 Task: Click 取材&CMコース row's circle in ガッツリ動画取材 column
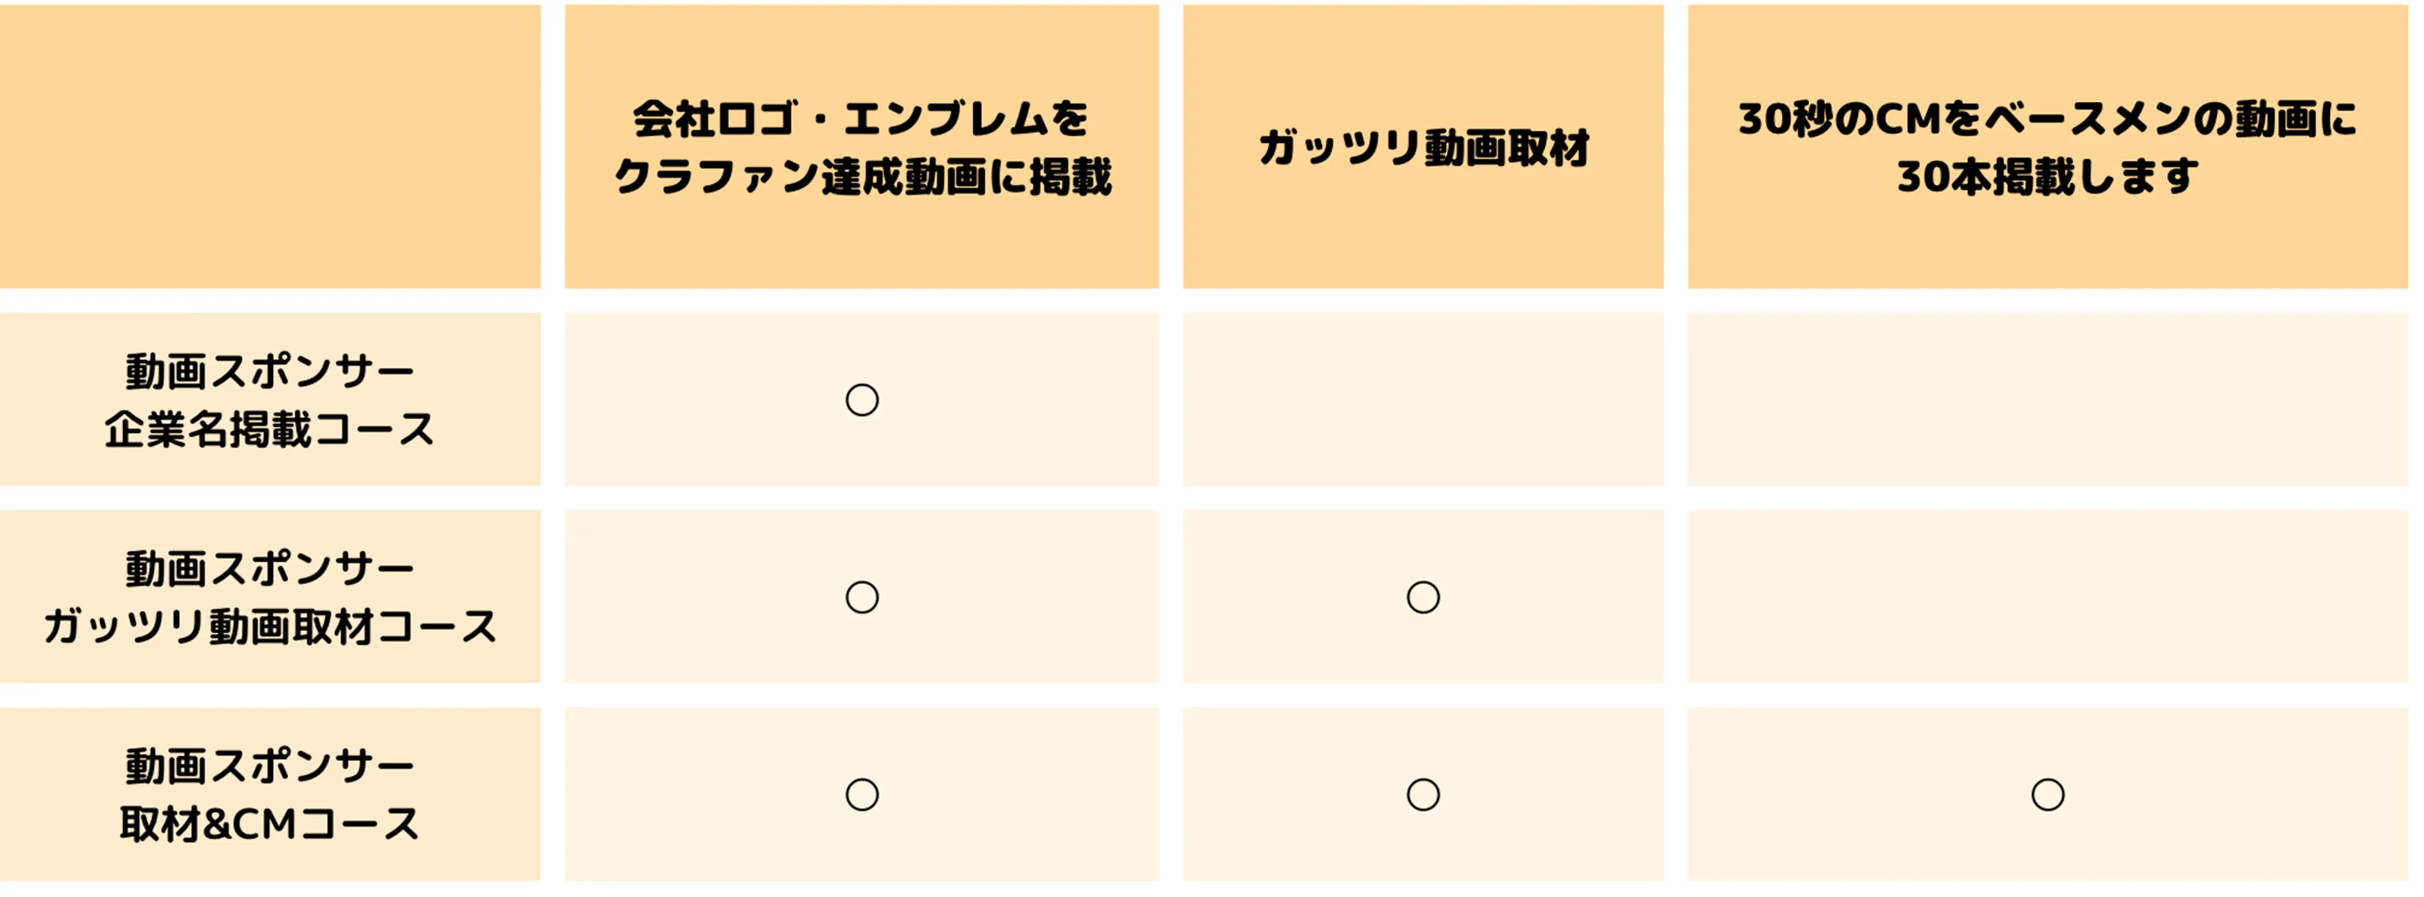[1423, 795]
